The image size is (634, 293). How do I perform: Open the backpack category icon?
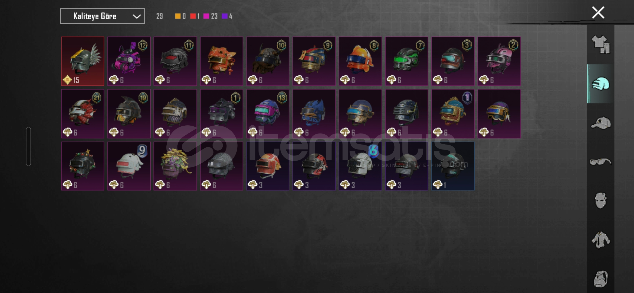[601, 279]
